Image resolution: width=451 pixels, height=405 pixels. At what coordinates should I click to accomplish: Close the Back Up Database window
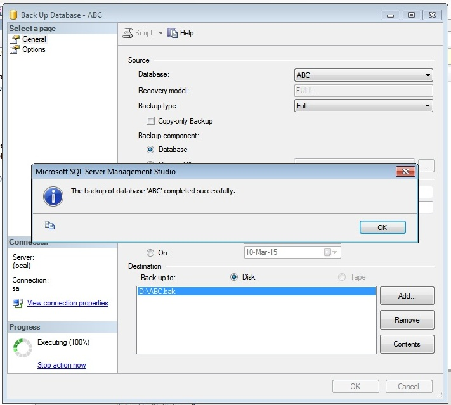[x=432, y=15]
